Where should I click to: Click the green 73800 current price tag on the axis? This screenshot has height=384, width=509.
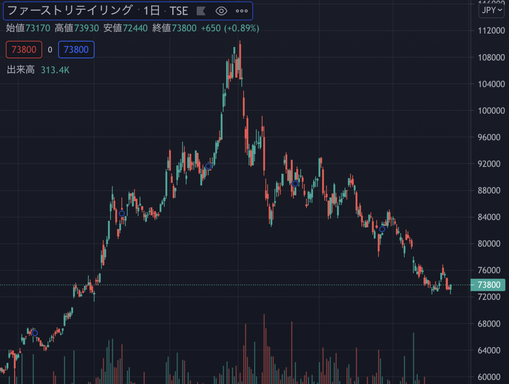(x=488, y=285)
